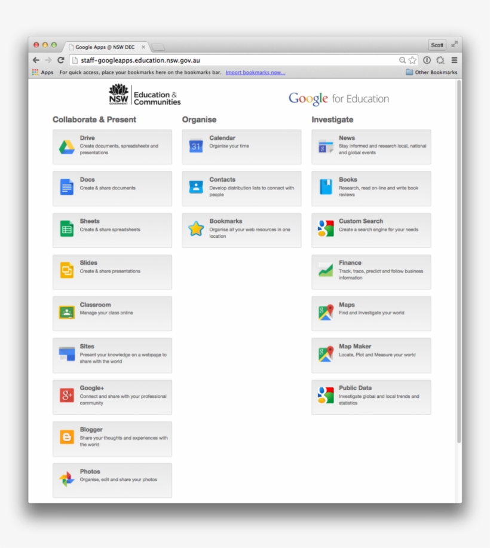The width and height of the screenshot is (490, 548).
Task: Click the Public Data icon
Action: pyautogui.click(x=326, y=395)
